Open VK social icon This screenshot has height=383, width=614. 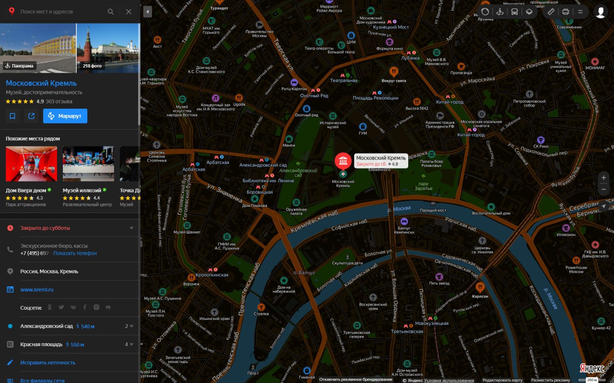(73, 307)
